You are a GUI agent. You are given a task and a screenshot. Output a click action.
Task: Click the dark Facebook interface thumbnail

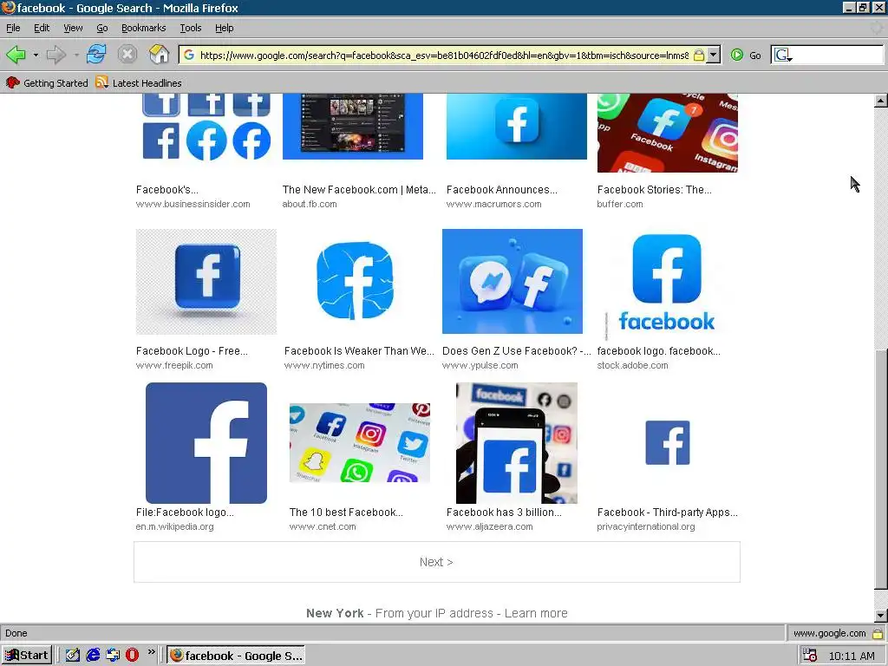(x=353, y=127)
